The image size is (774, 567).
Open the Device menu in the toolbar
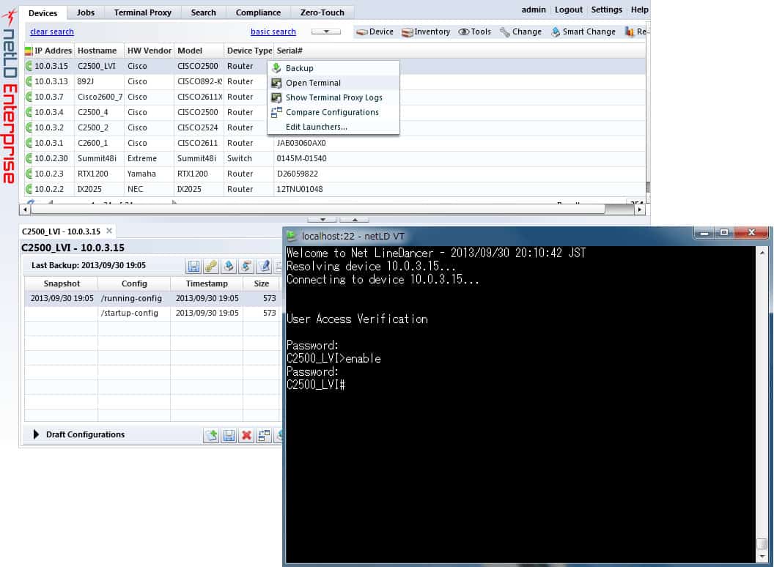[x=375, y=31]
